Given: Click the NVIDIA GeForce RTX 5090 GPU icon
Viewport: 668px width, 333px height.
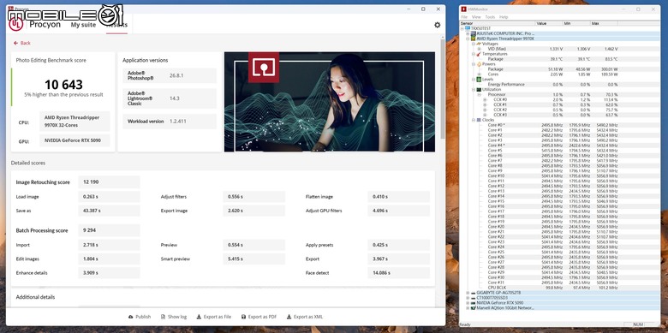Looking at the screenshot, I should pos(474,303).
